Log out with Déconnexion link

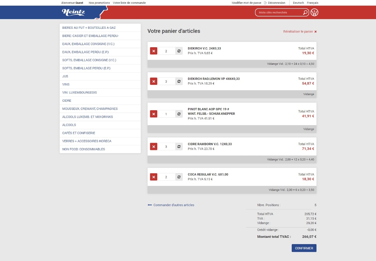coord(277,3)
